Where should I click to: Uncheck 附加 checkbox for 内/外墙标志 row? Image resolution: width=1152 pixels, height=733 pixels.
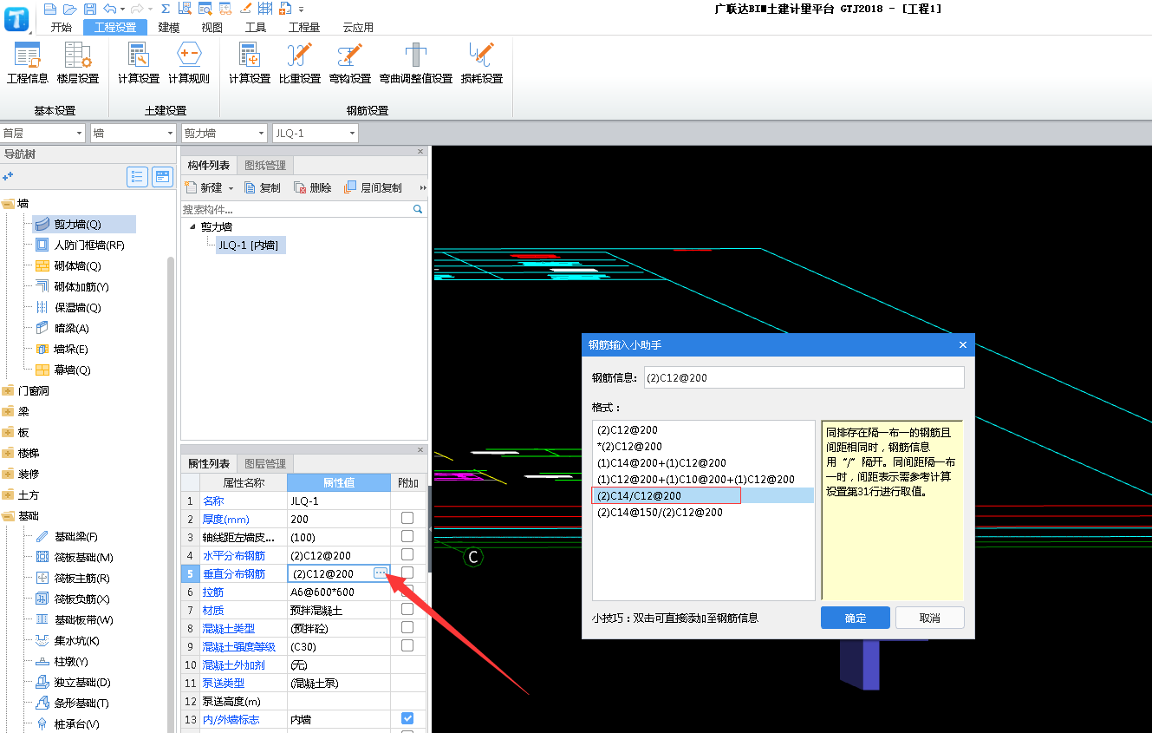coord(407,718)
